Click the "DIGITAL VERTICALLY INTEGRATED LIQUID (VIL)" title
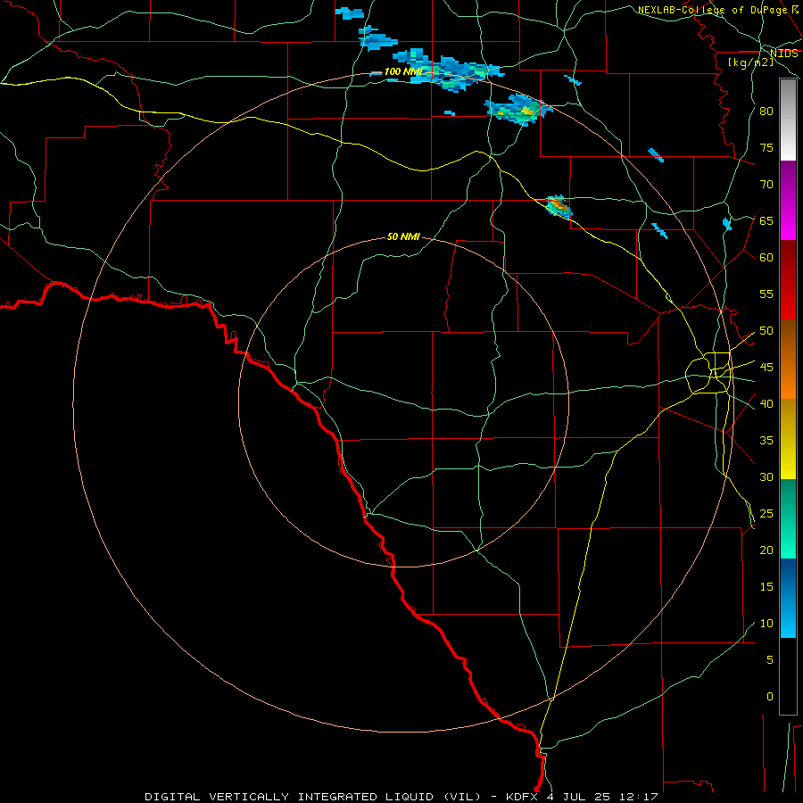 (312, 797)
